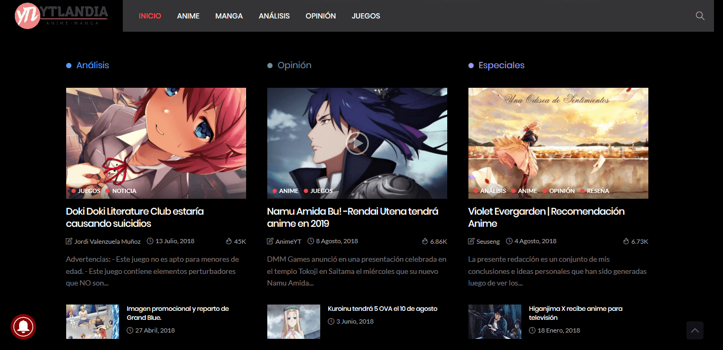Open Imagen promocional y reparto de Grand Blue

tap(178, 313)
